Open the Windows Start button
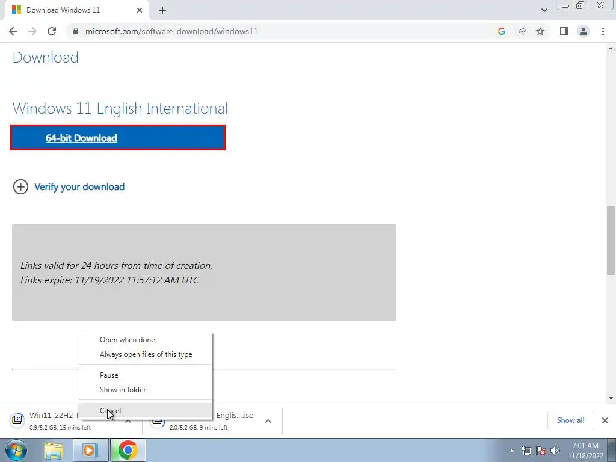Image resolution: width=616 pixels, height=462 pixels. [16, 450]
